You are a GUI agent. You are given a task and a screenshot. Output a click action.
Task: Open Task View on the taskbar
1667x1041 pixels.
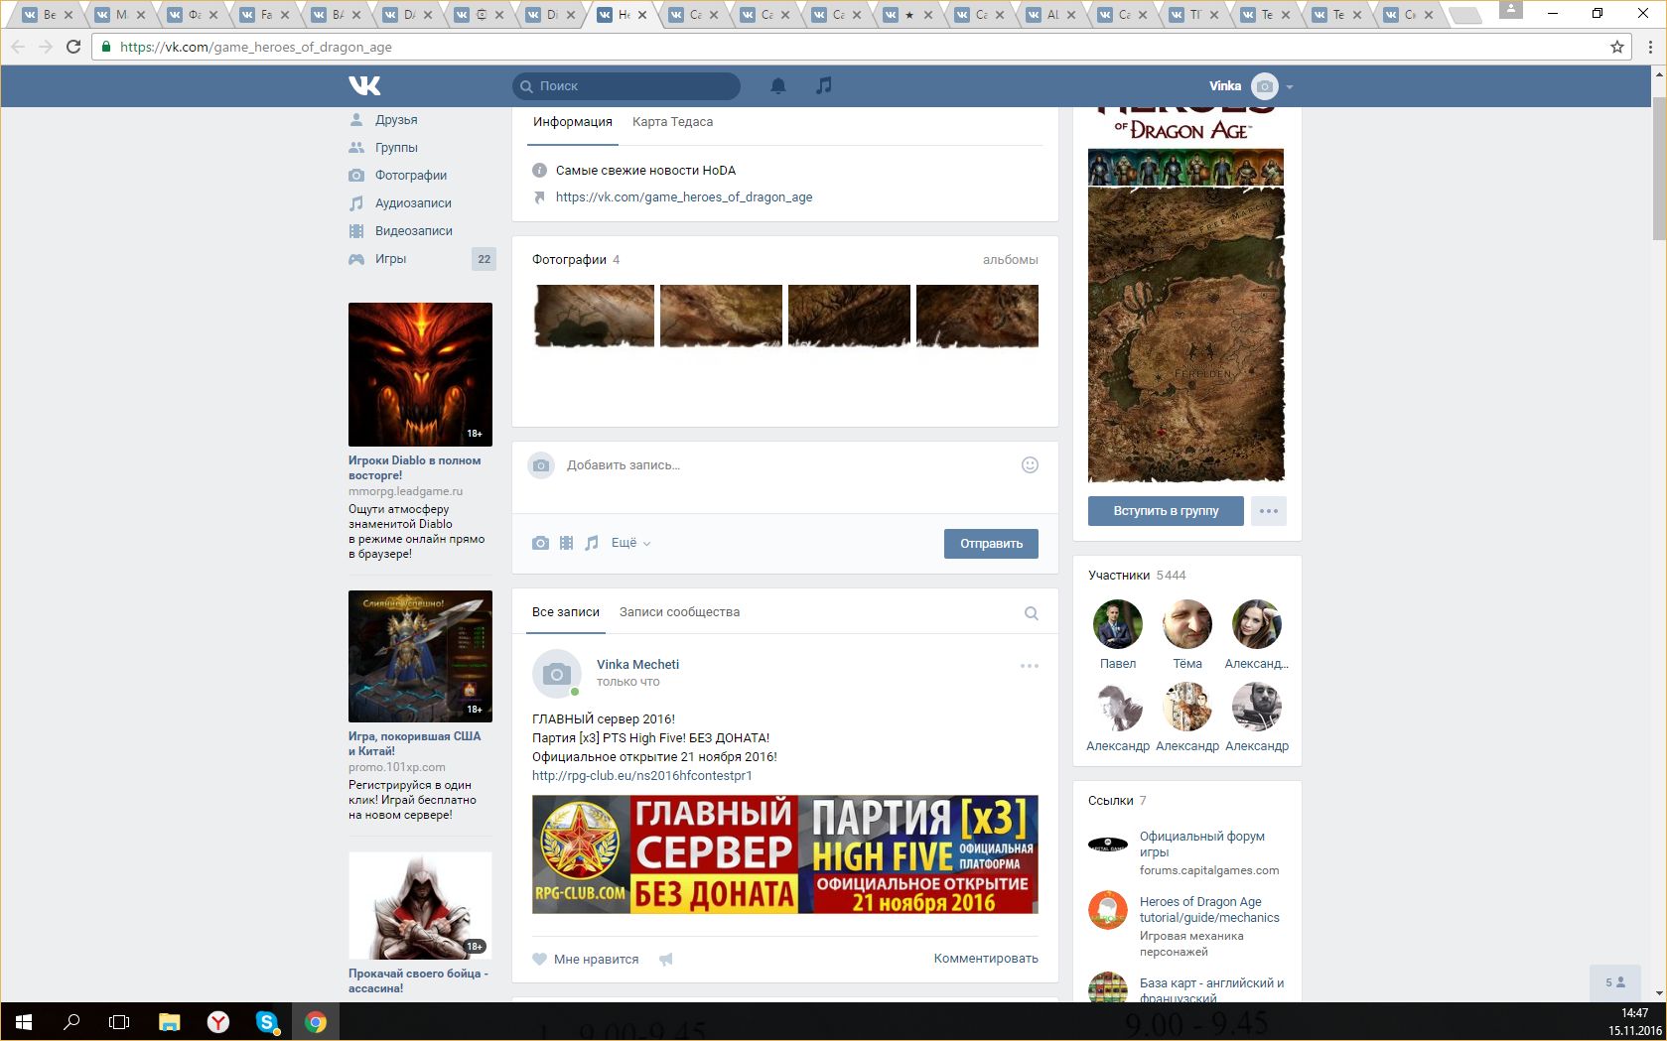(x=119, y=1021)
